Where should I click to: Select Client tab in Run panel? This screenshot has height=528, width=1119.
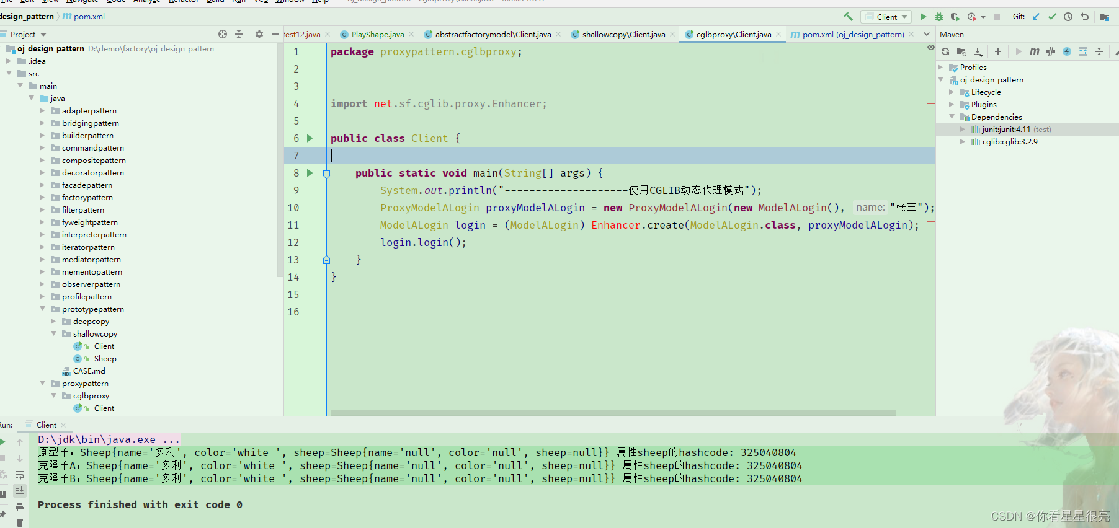tap(45, 425)
